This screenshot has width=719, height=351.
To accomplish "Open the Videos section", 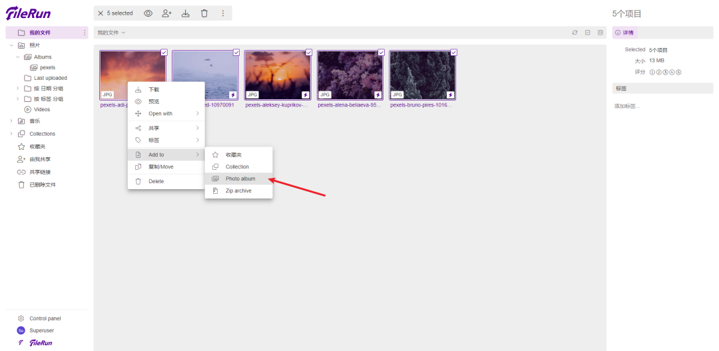I will point(41,109).
